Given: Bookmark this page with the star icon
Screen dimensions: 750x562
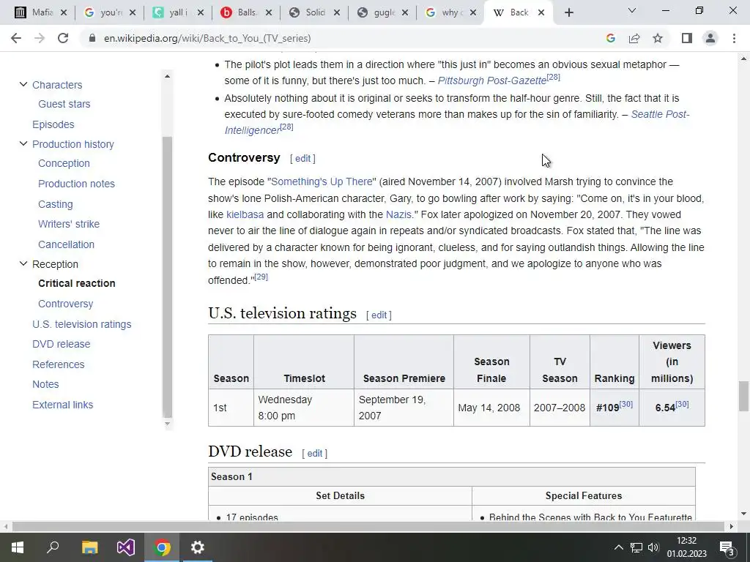Looking at the screenshot, I should (x=658, y=38).
